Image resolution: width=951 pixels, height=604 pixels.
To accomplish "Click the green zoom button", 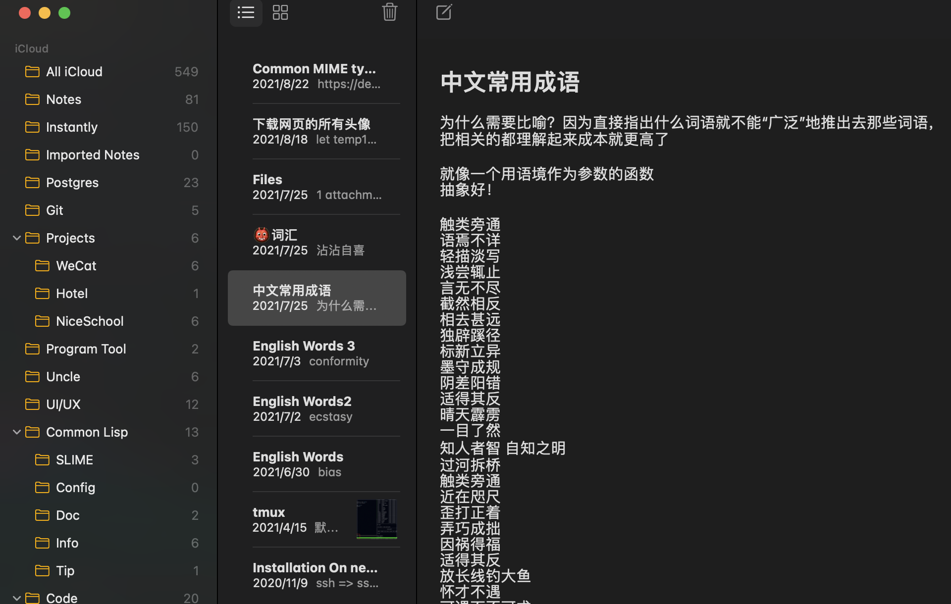I will tap(64, 12).
